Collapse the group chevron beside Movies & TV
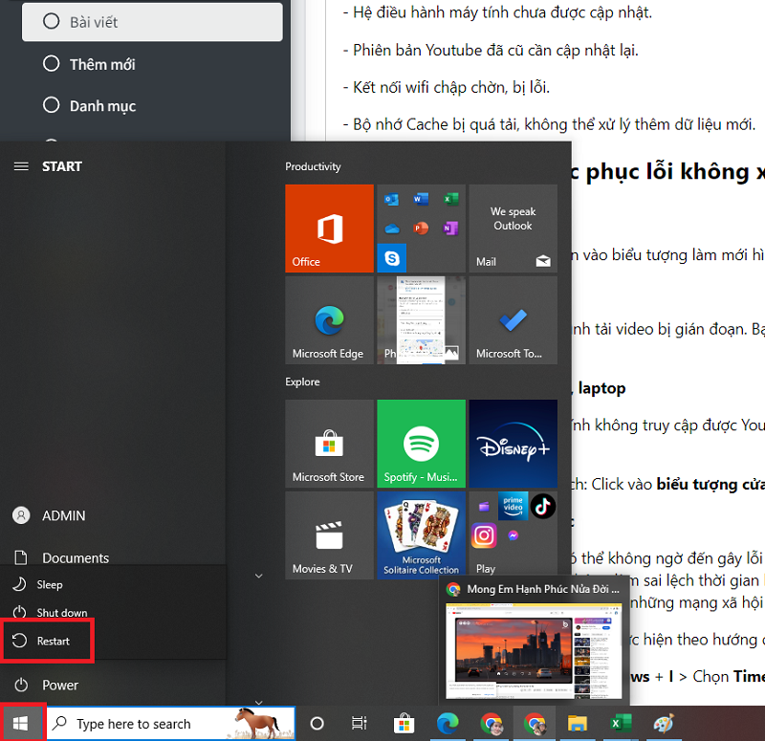Viewport: 765px width, 741px height. coord(258,576)
